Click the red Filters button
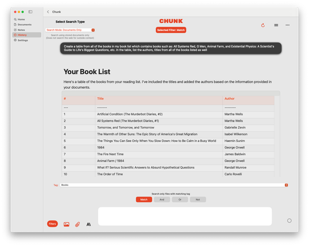Image resolution: width=309 pixels, height=246 pixels. (52, 224)
